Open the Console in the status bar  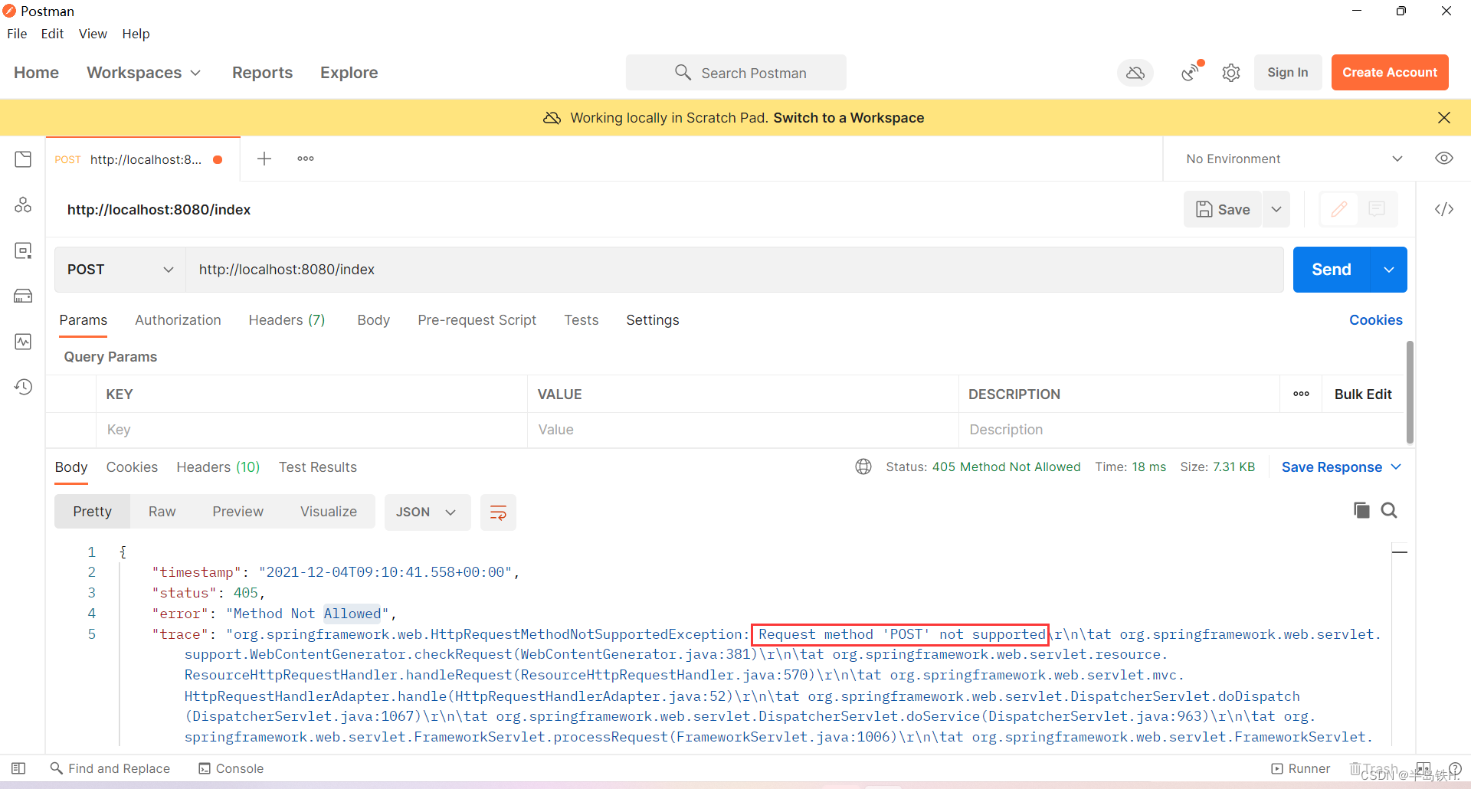coord(231,768)
